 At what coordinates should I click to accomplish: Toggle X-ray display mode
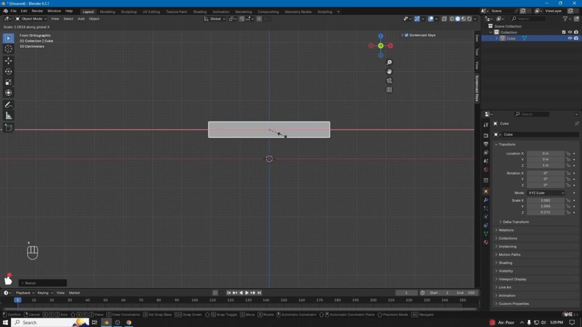[x=444, y=19]
